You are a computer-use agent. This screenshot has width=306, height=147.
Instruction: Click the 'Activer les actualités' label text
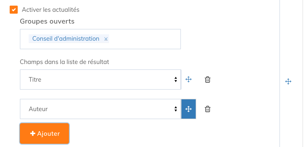pos(50,10)
